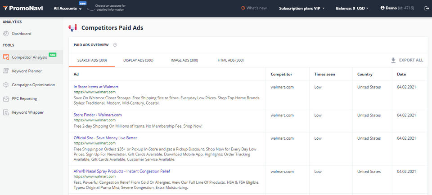Click the Keyword Planner icon
432x195 pixels.
[6, 71]
